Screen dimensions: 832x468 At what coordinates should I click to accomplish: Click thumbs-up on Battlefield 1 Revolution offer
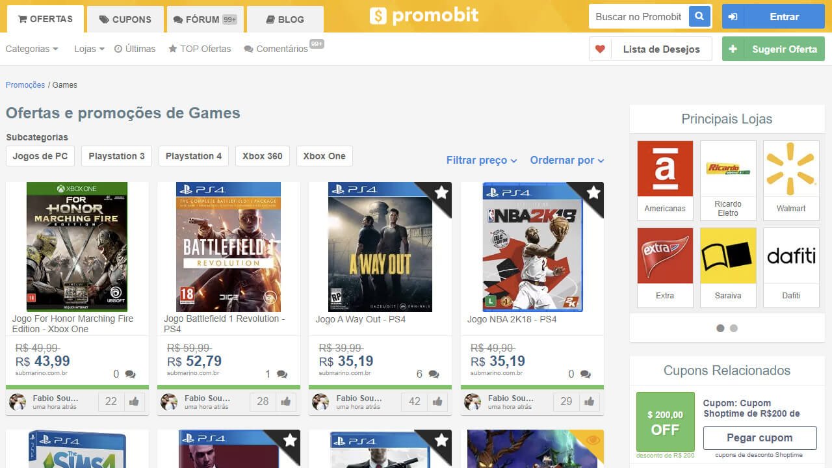click(x=285, y=402)
